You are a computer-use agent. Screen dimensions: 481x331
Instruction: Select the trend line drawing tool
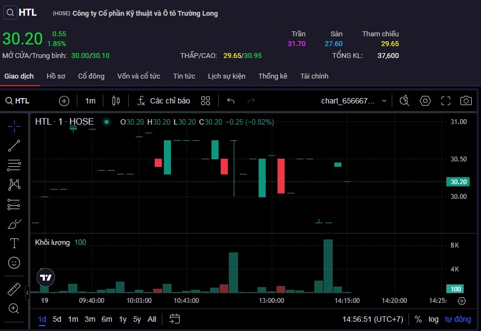point(15,145)
